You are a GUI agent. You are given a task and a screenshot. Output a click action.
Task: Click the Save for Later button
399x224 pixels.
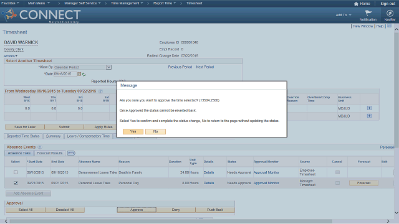coord(25,127)
